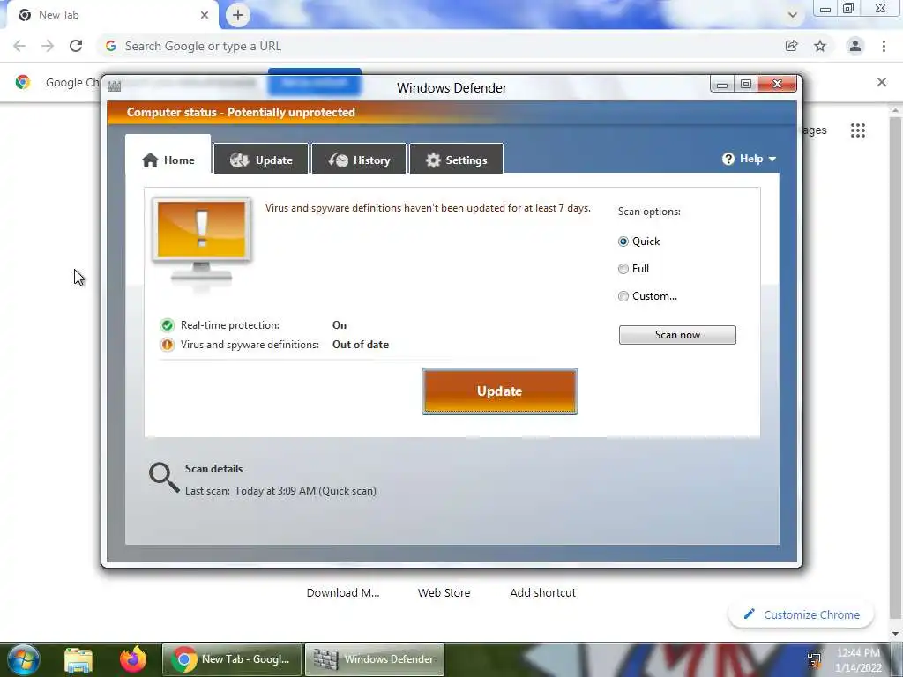Click the Chrome share page icon

(x=791, y=46)
